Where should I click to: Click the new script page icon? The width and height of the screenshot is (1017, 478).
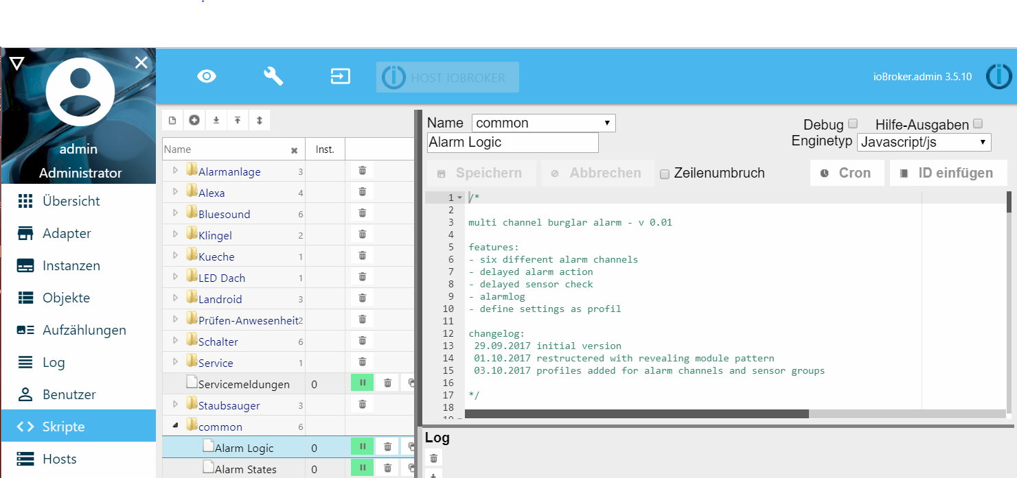172,121
